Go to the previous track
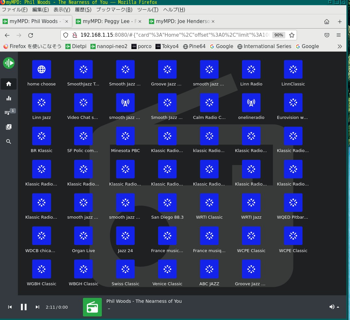350x320 pixels. [10, 307]
